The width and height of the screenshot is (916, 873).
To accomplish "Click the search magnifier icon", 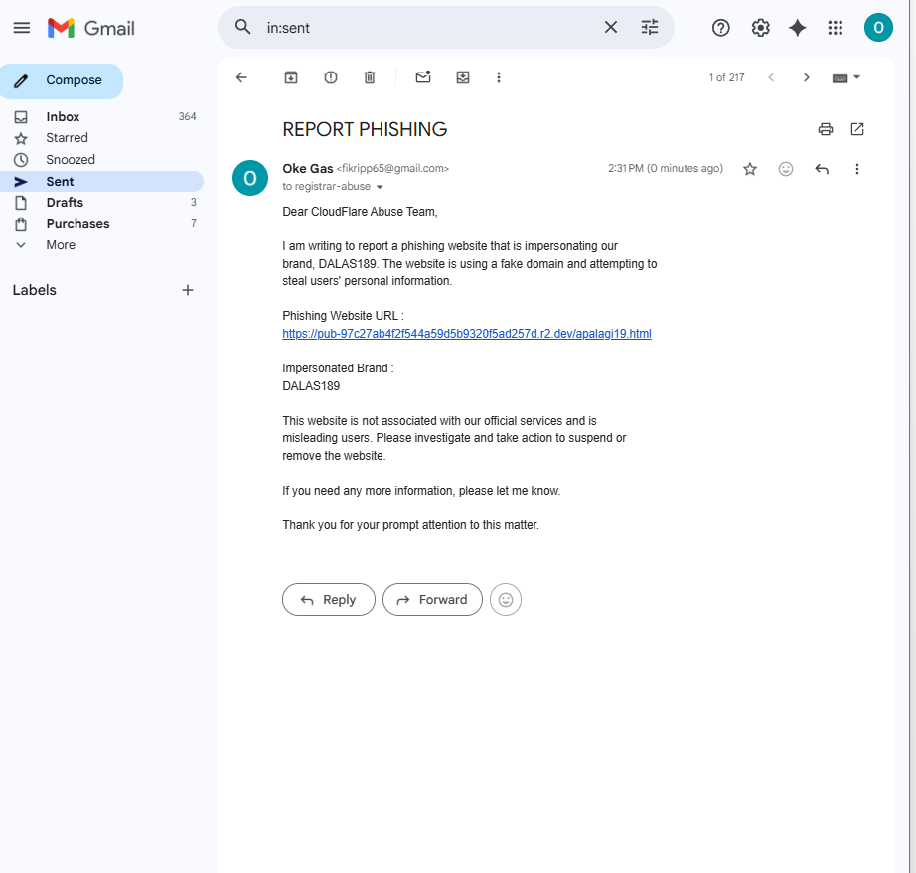I will (x=243, y=27).
